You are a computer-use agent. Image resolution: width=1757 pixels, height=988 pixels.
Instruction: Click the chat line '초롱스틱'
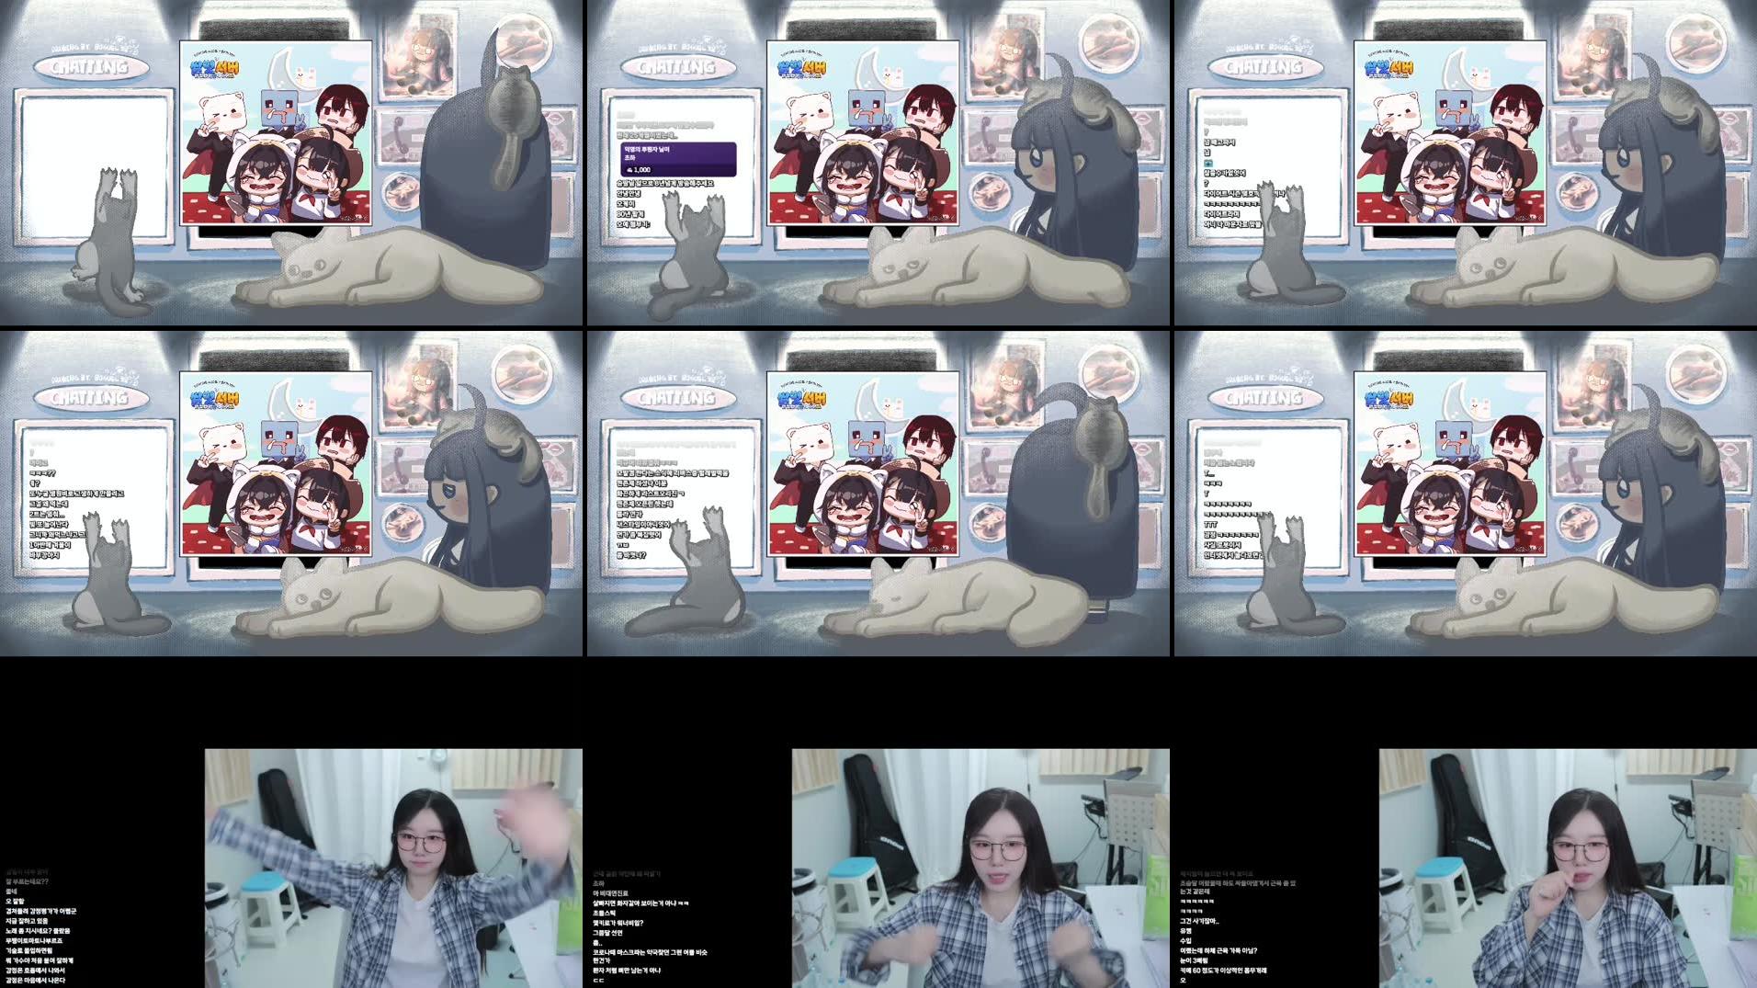click(605, 913)
